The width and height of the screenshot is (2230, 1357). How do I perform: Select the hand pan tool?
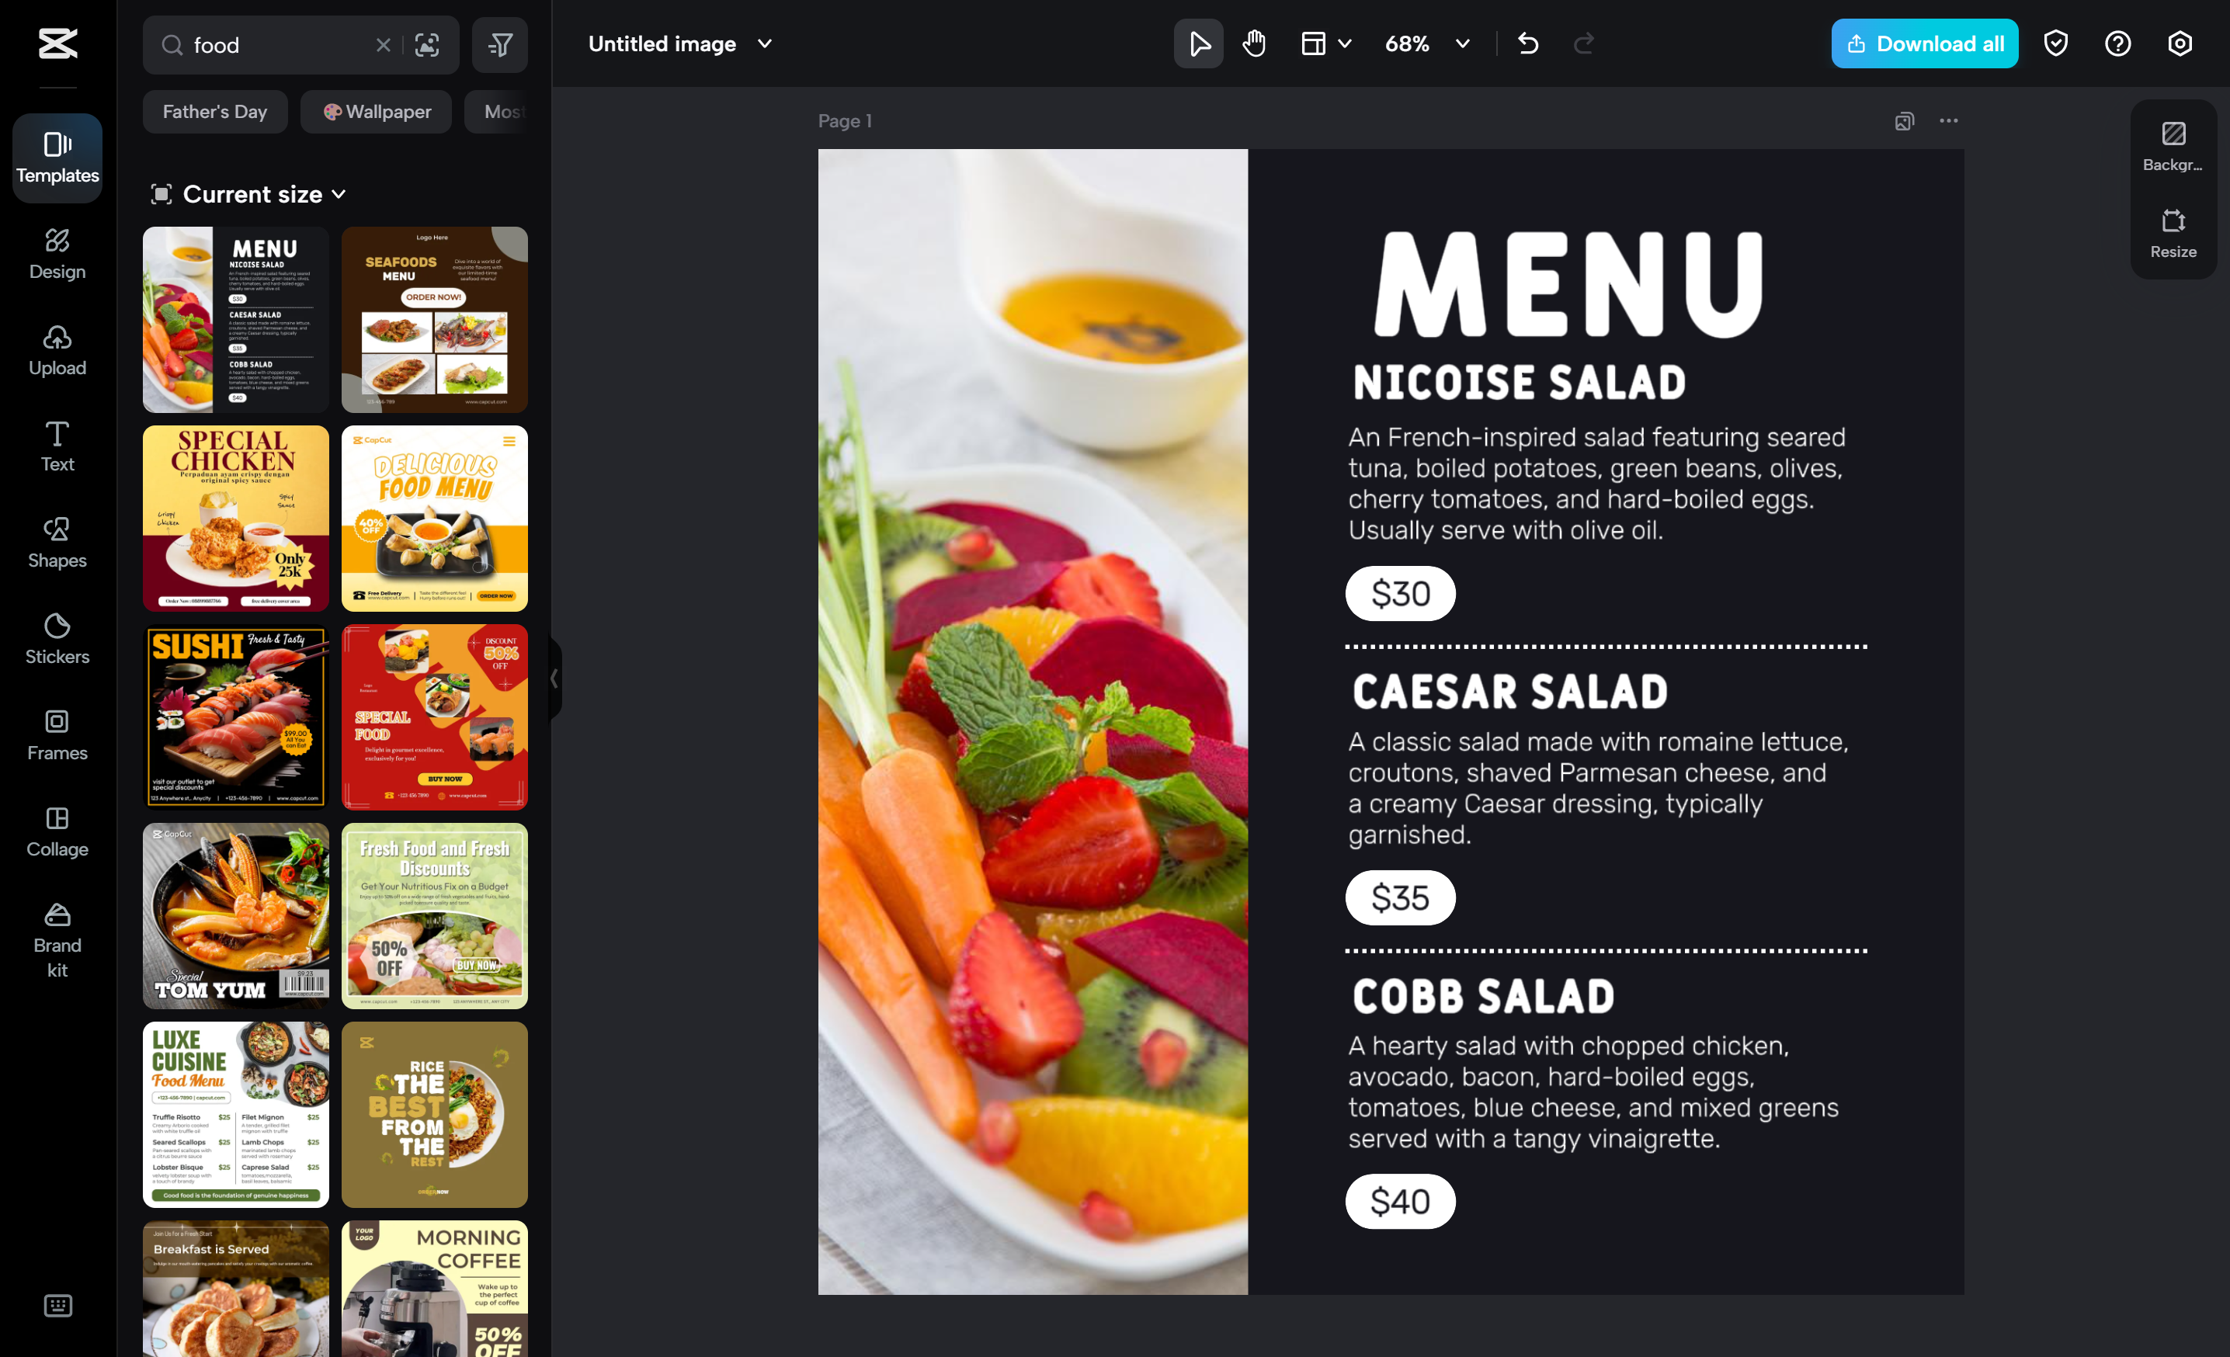(x=1253, y=43)
